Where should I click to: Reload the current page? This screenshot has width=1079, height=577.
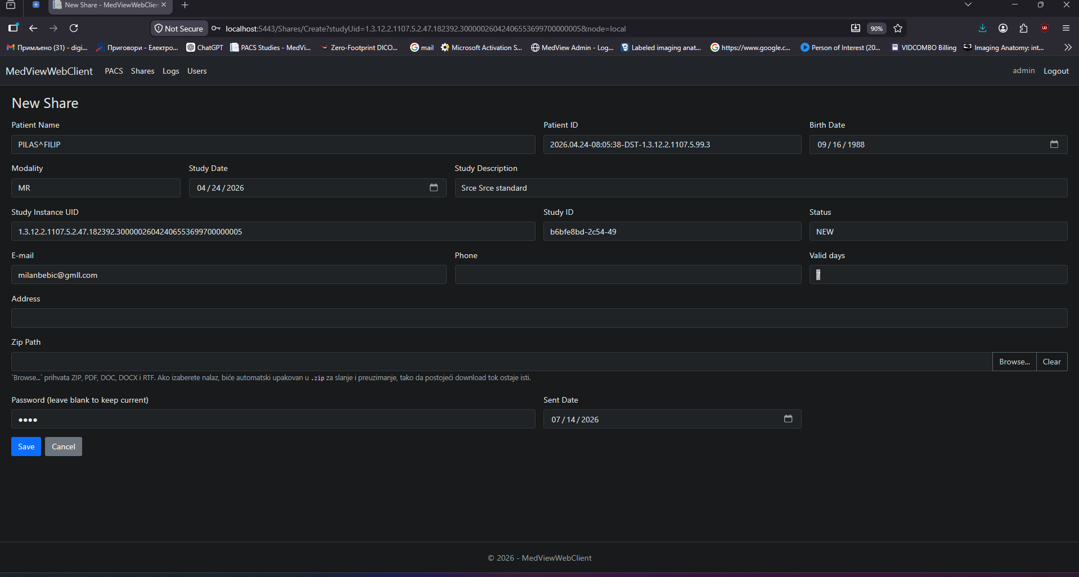pos(74,28)
